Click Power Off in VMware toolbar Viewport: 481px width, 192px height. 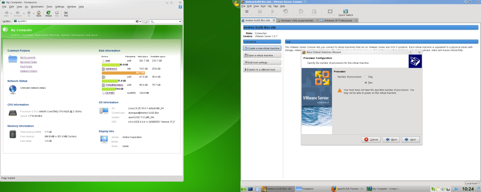click(247, 13)
